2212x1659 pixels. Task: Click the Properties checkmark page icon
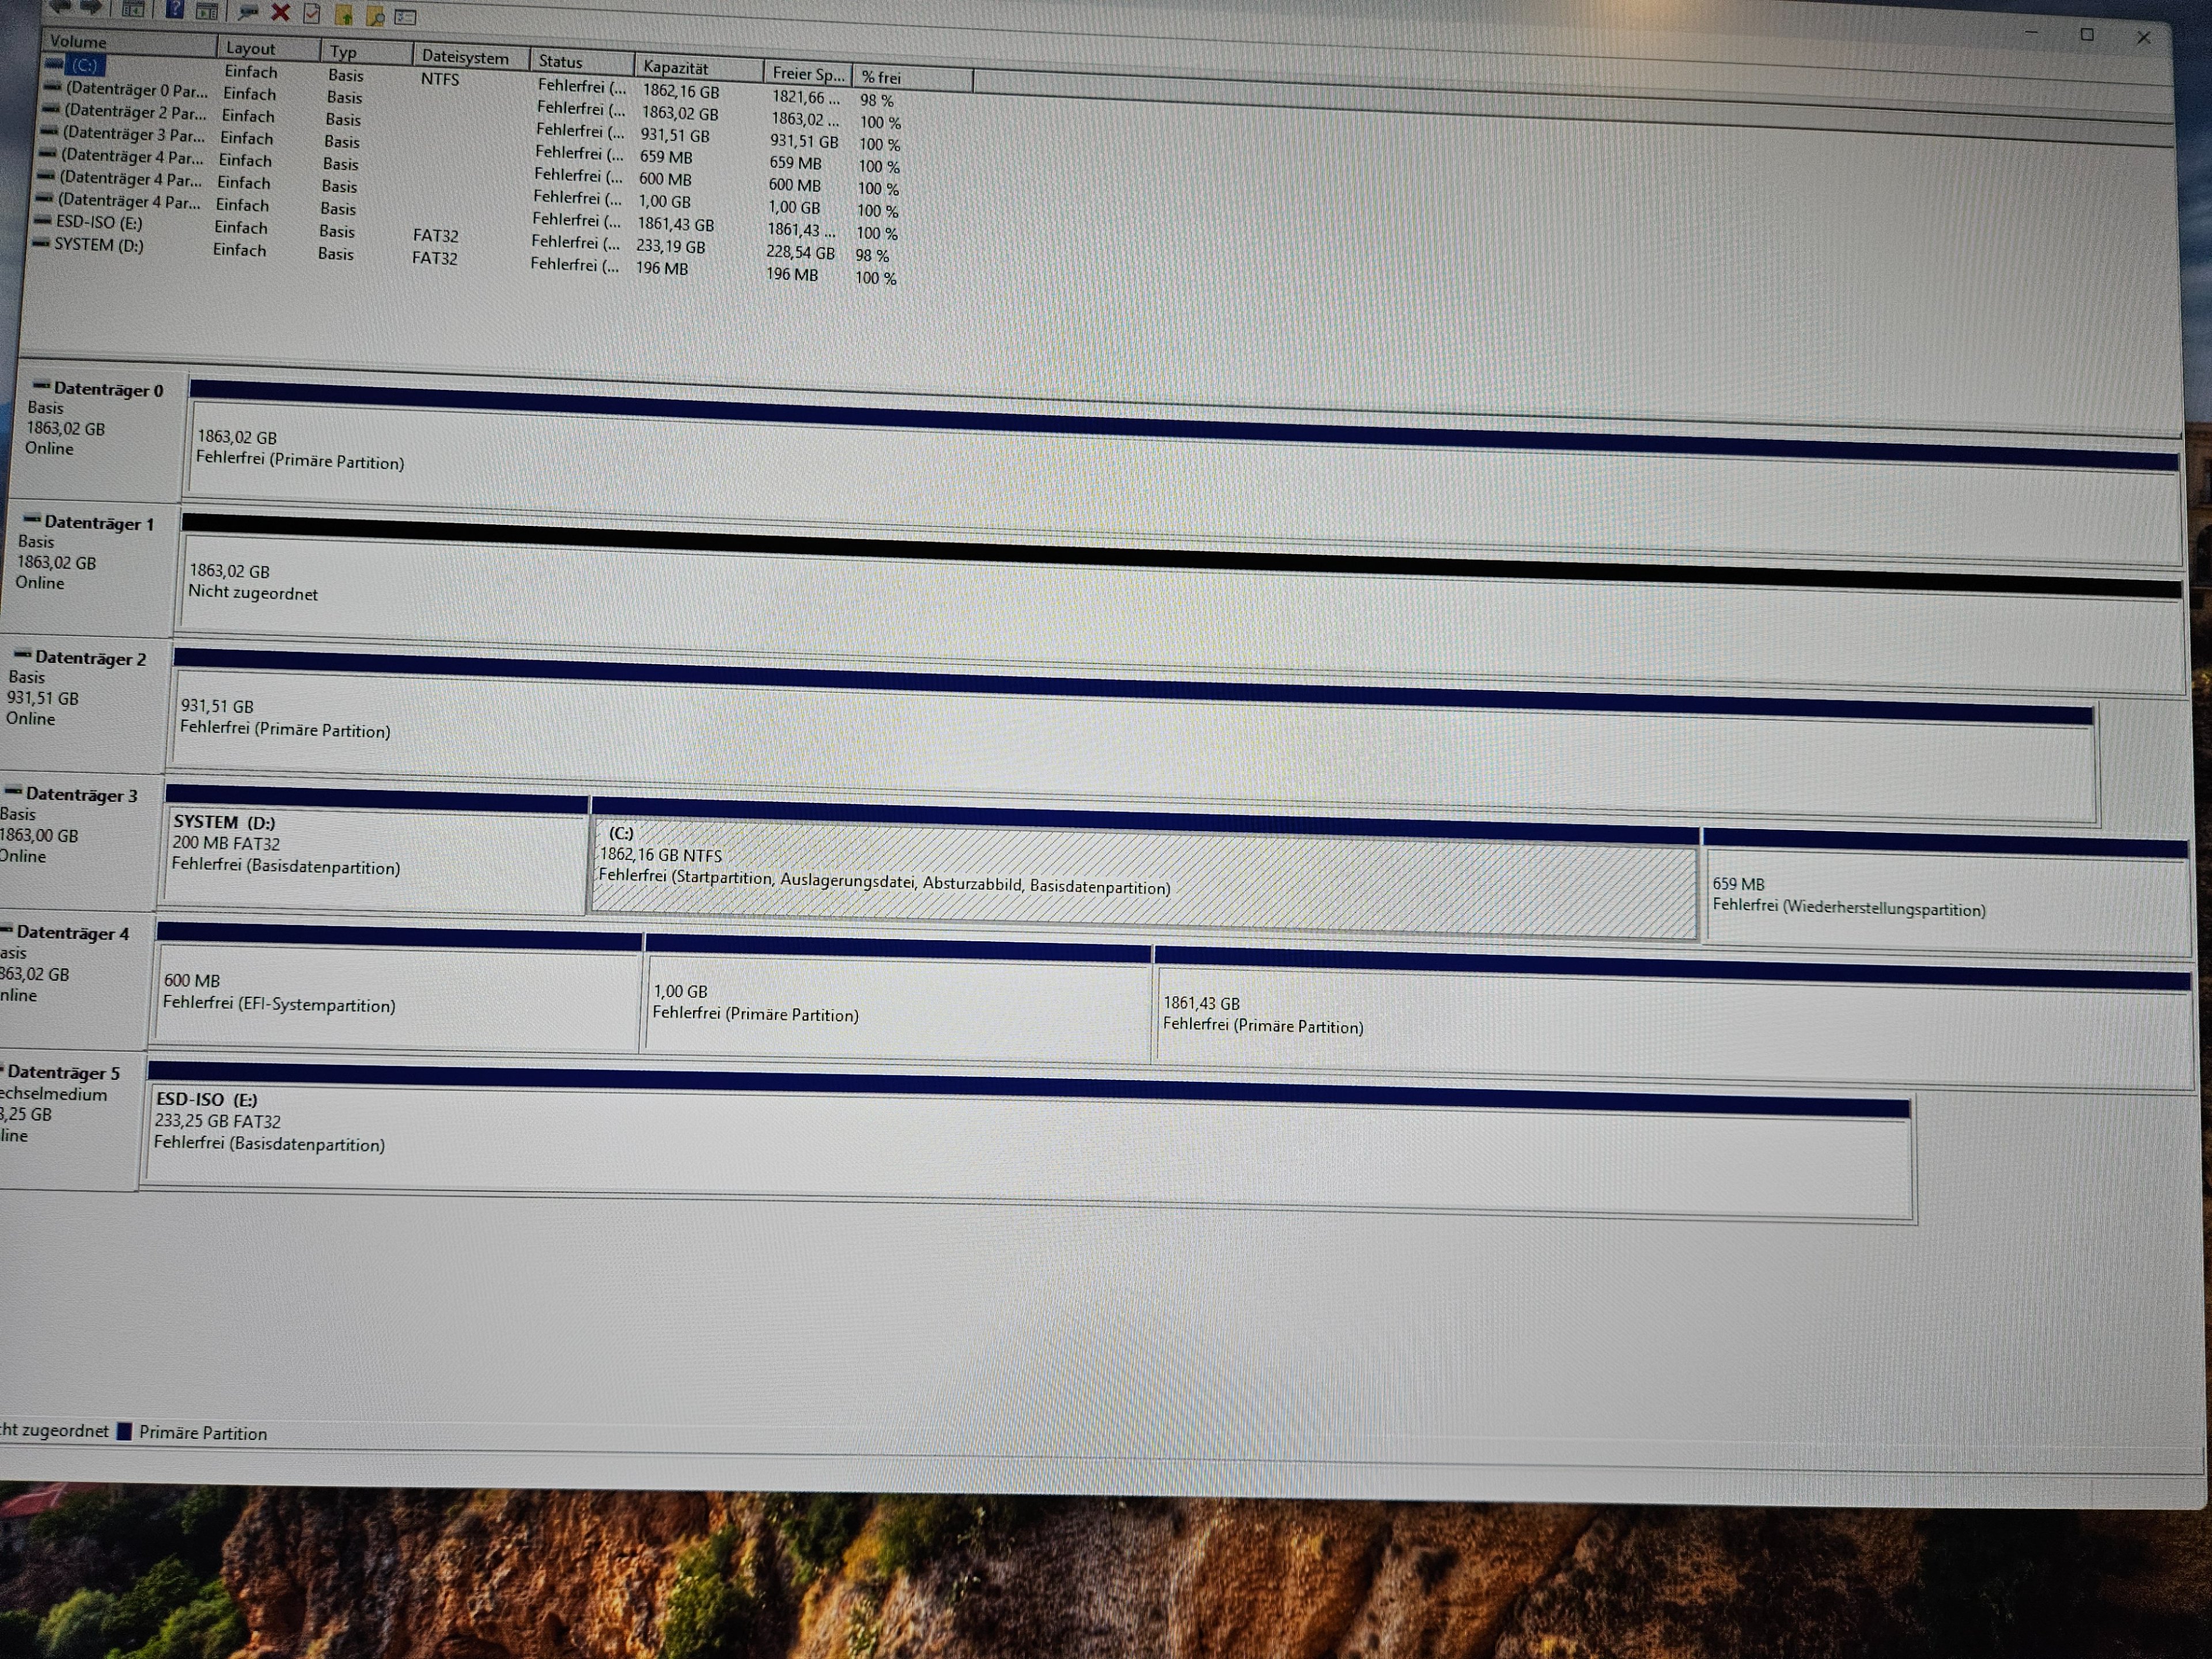[x=312, y=14]
